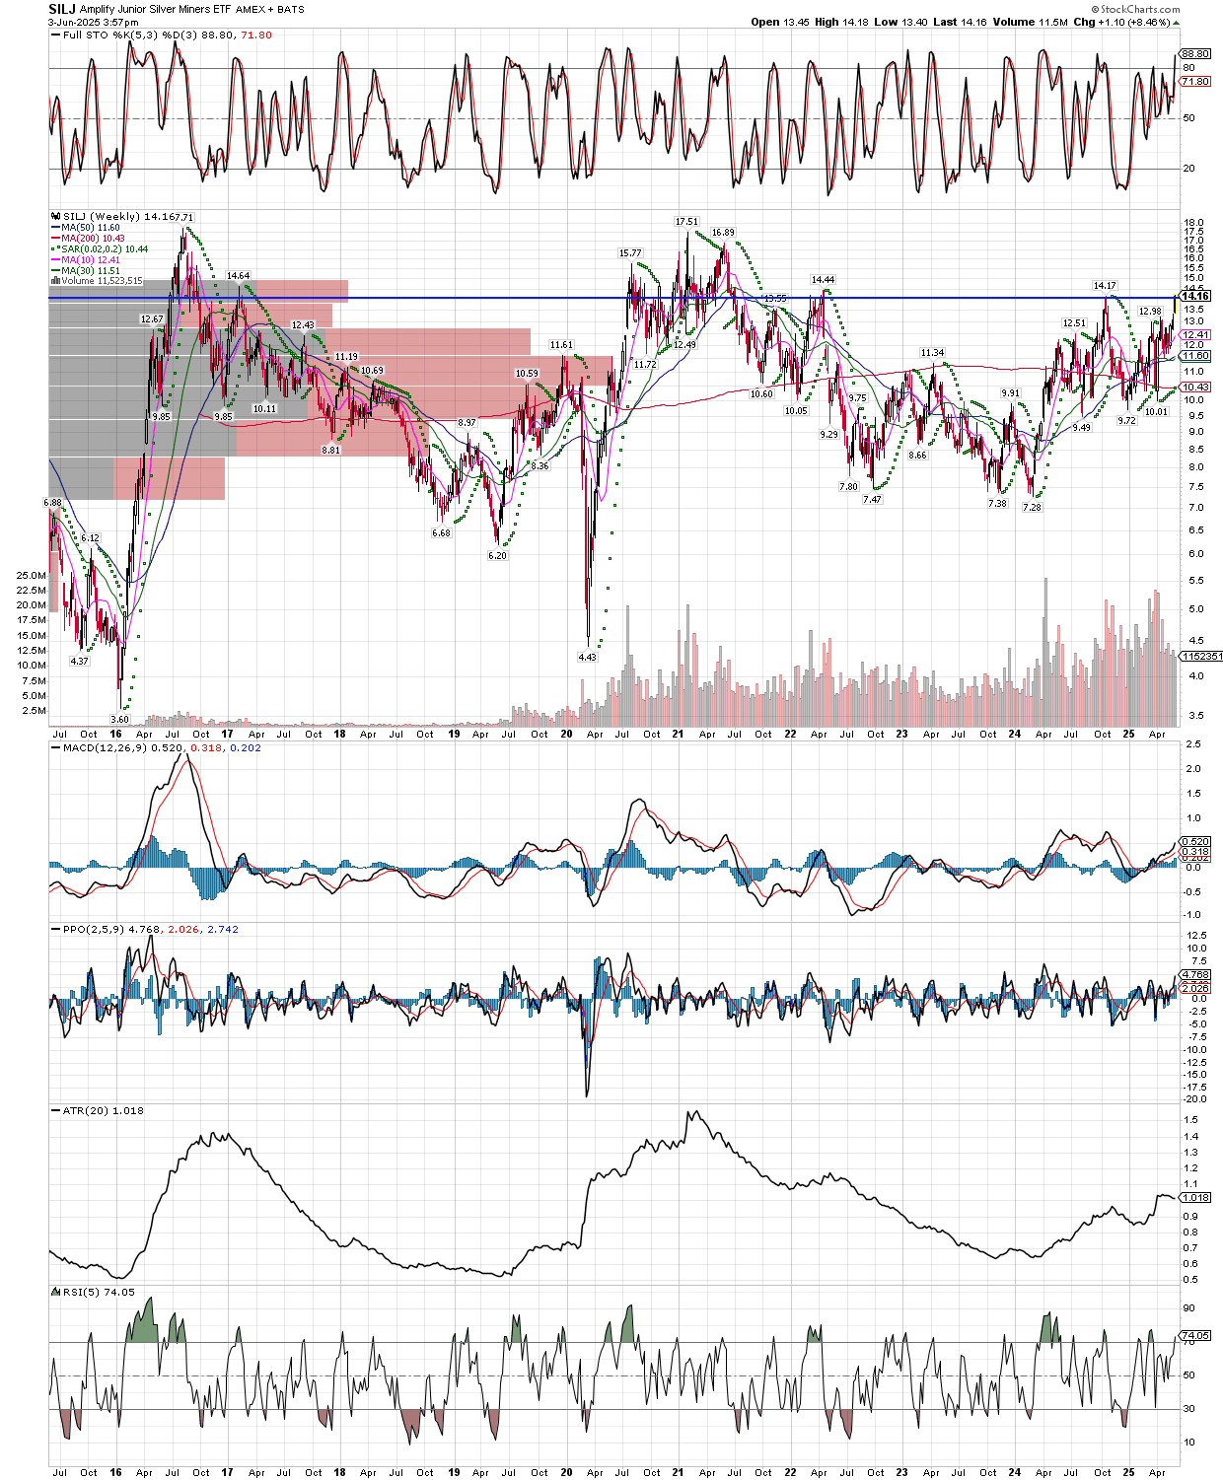Click the 11.61 price label

pos(561,345)
